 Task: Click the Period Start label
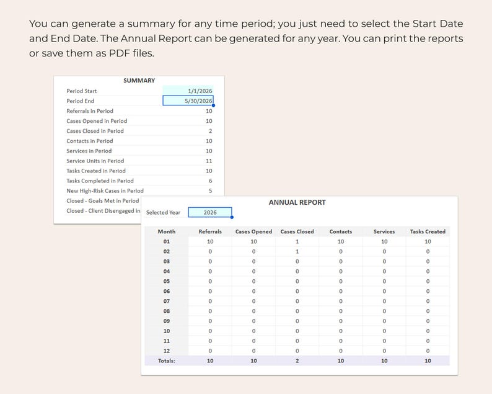82,91
